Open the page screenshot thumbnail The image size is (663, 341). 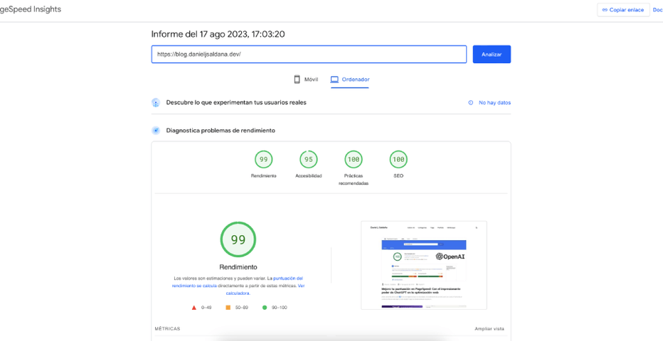pos(424,265)
